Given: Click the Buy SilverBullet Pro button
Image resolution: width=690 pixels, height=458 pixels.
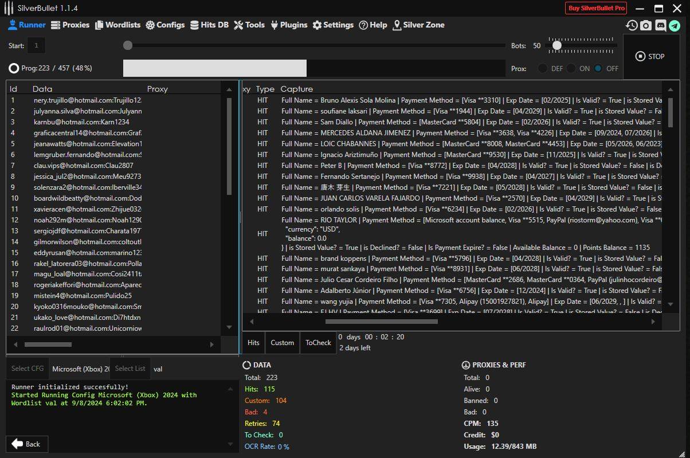Looking at the screenshot, I should 595,8.
